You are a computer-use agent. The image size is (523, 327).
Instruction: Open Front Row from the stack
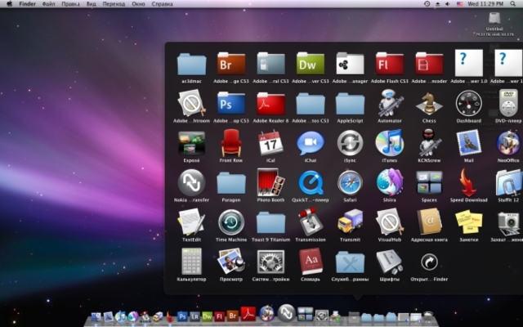(231, 142)
